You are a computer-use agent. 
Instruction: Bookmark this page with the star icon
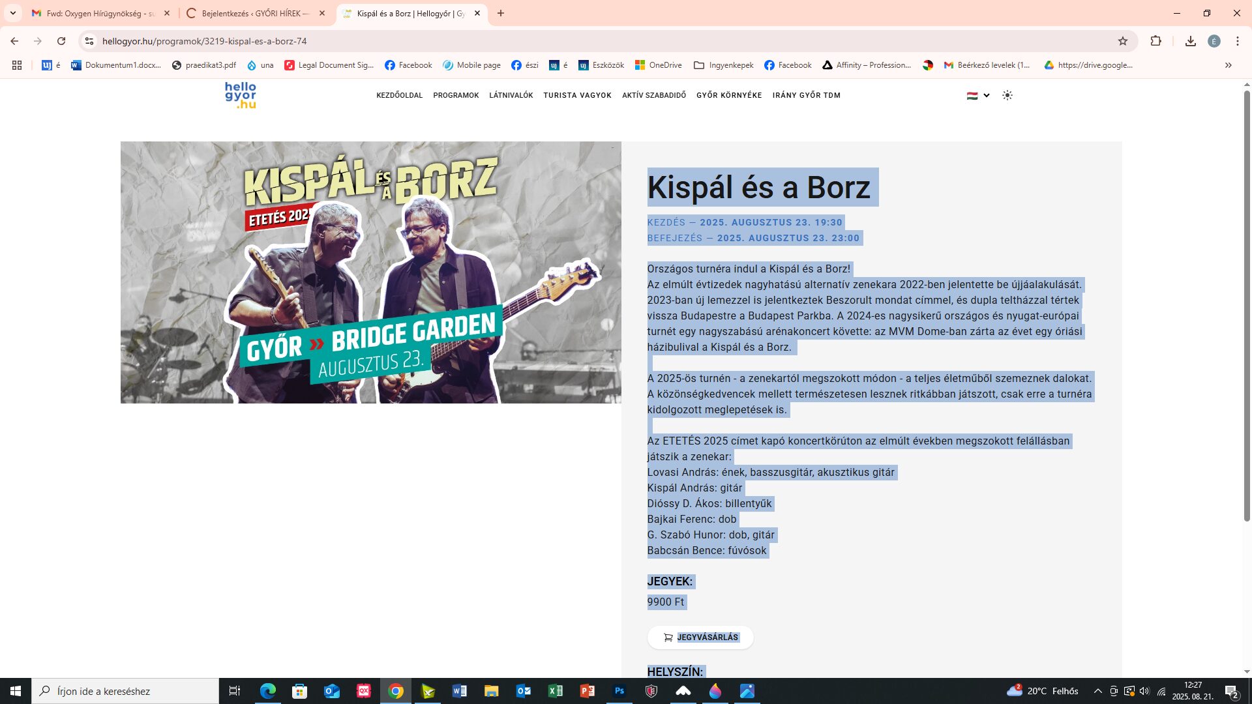coord(1123,41)
